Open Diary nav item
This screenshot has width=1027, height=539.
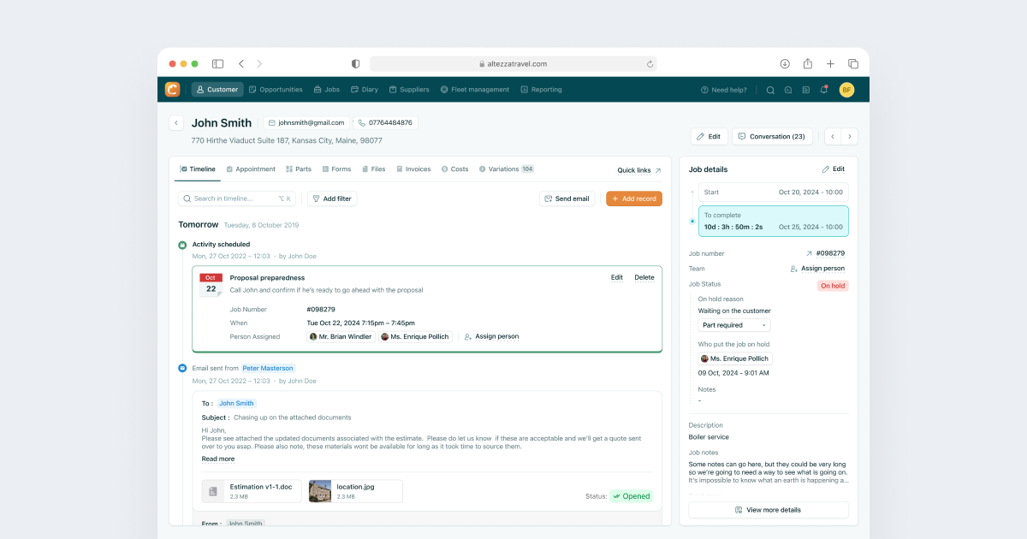click(365, 89)
